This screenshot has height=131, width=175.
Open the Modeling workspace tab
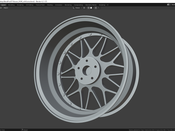[x=11, y=5]
